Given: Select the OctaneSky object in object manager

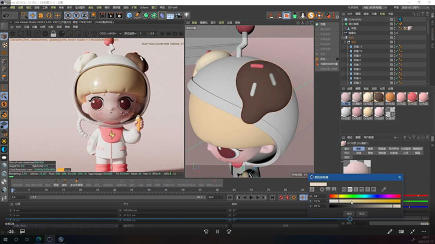Looking at the screenshot, I should (x=356, y=19).
